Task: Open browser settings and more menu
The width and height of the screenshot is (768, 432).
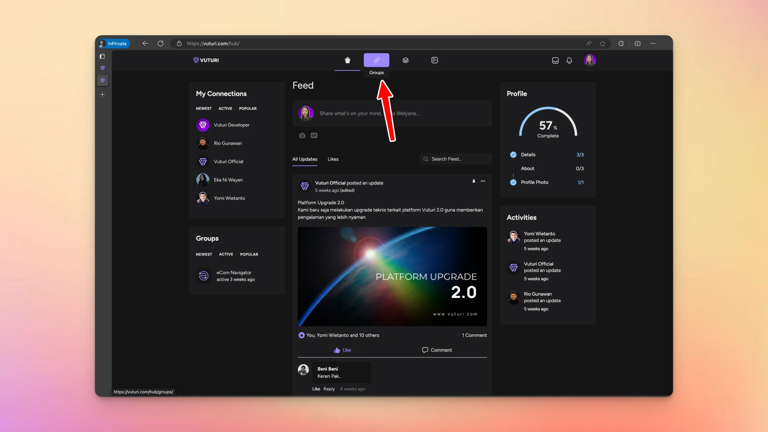Action: [653, 43]
